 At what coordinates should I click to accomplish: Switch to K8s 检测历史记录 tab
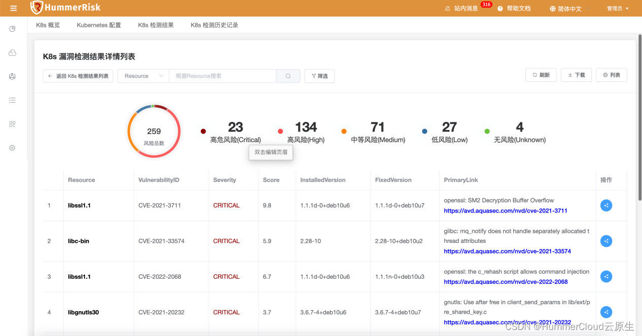[214, 25]
